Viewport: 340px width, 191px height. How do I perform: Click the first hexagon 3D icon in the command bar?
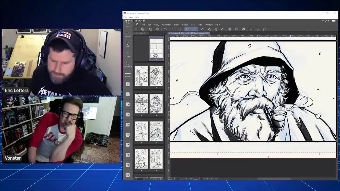pyautogui.click(x=251, y=29)
